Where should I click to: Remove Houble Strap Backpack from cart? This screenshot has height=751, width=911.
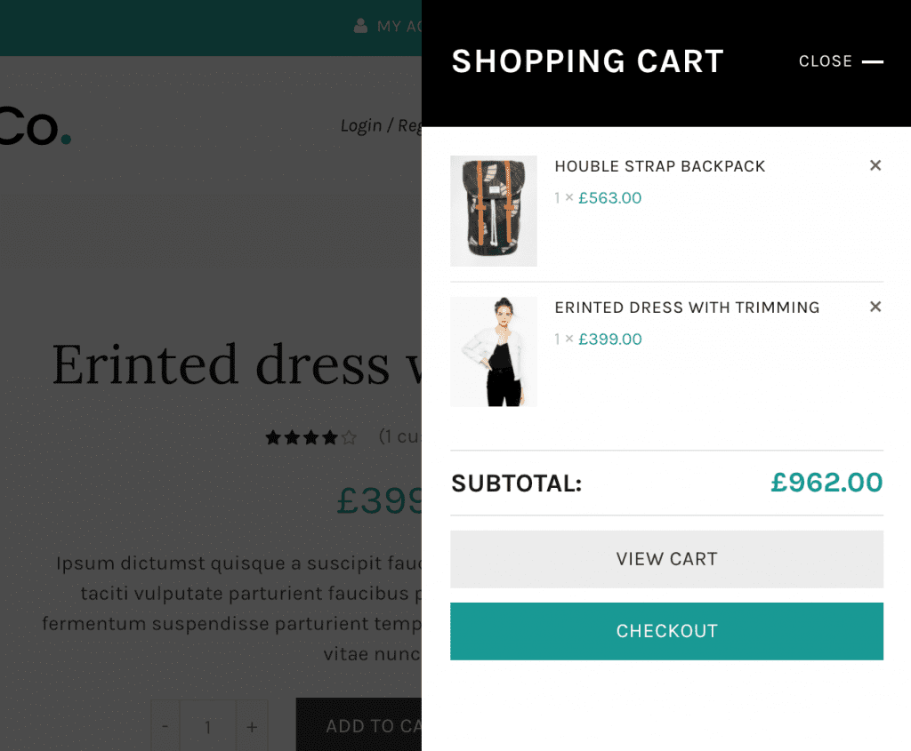point(875,165)
